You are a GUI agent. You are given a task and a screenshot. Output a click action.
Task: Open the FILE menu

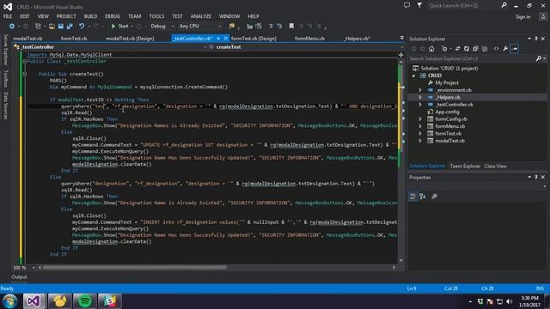point(8,16)
